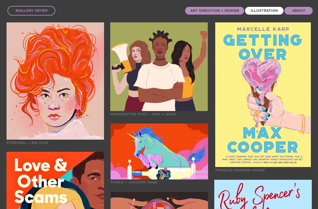Click the Getting Over ice cream book cover
Image resolution: width=318 pixels, height=209 pixels.
[263, 95]
